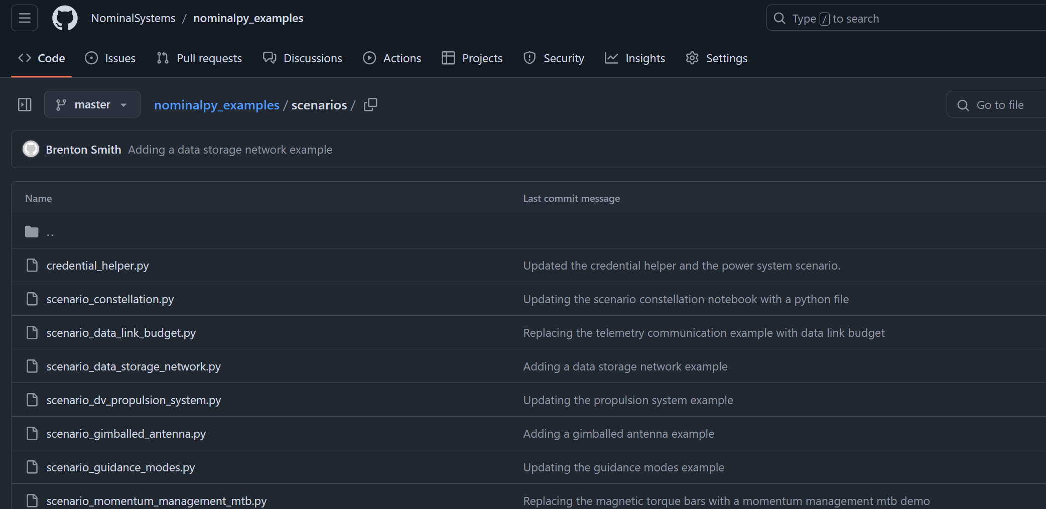The width and height of the screenshot is (1046, 509).
Task: Open the NominalSystems organization page
Action: point(133,18)
